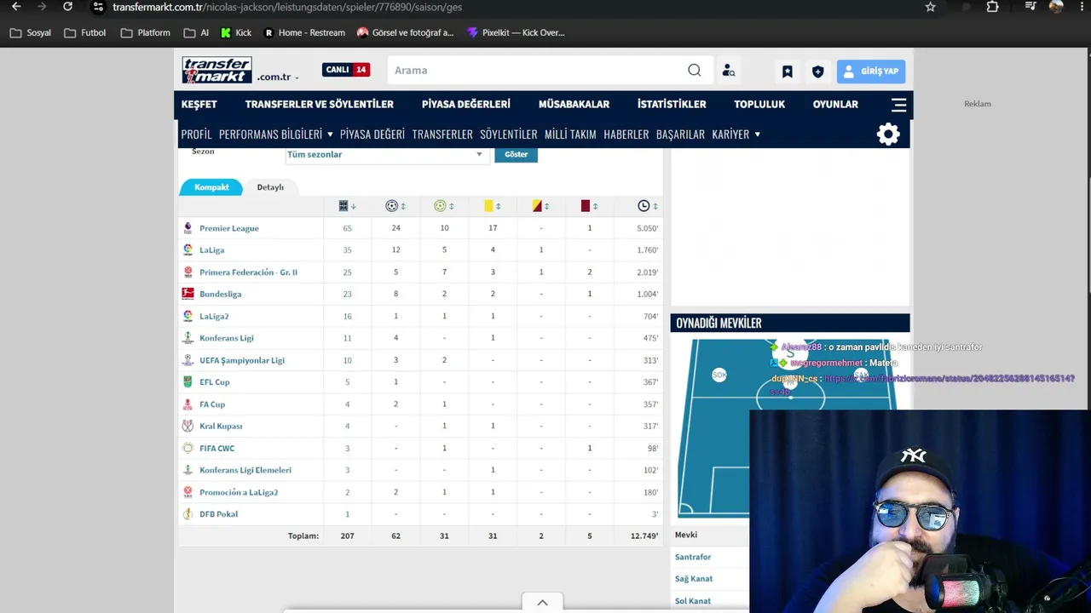Open the FIFA CWC link
This screenshot has width=1091, height=613.
tap(216, 449)
